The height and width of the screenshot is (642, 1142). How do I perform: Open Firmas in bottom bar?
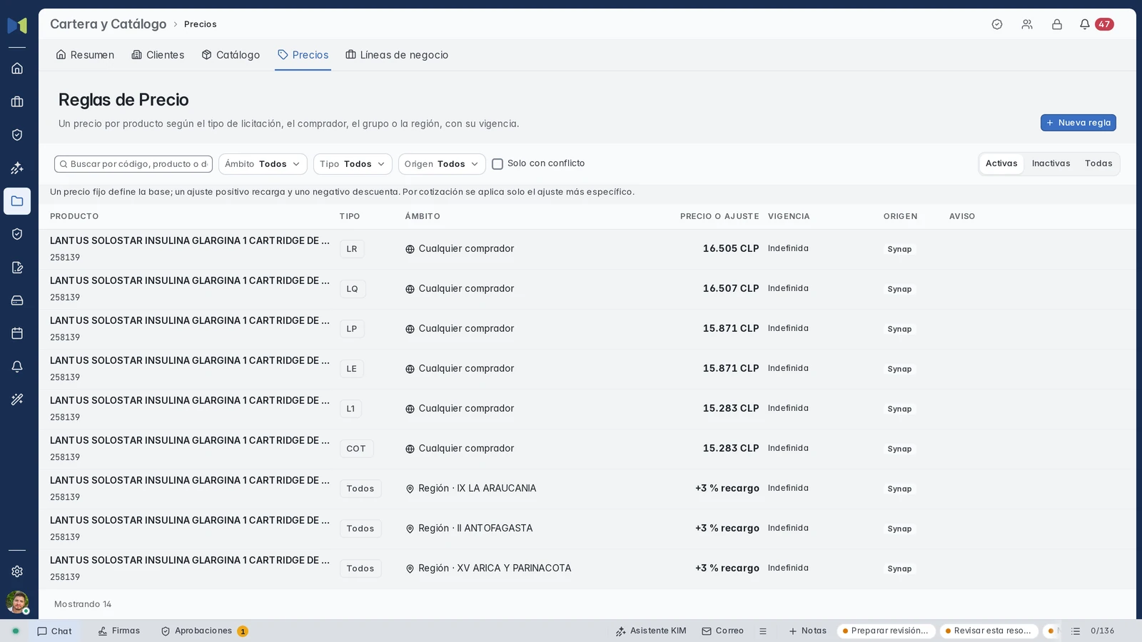(x=119, y=631)
